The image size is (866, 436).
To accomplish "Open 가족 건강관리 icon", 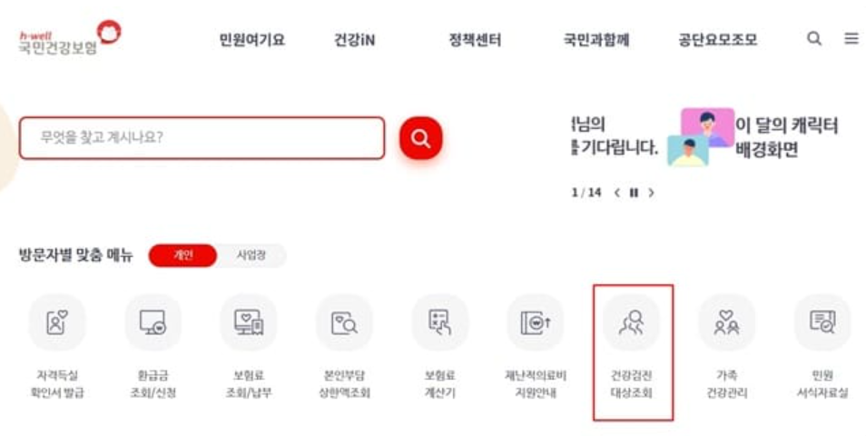I will pos(727,322).
